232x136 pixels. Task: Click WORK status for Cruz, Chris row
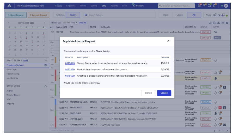(x=206, y=113)
